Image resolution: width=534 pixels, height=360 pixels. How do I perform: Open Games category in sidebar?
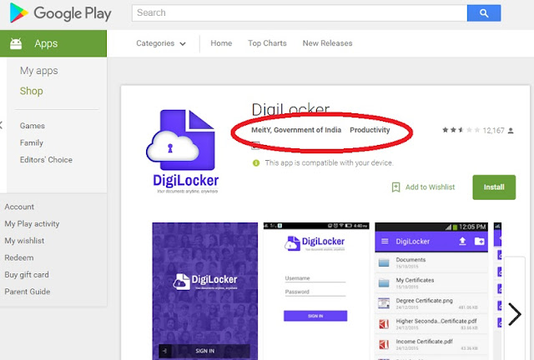point(33,126)
